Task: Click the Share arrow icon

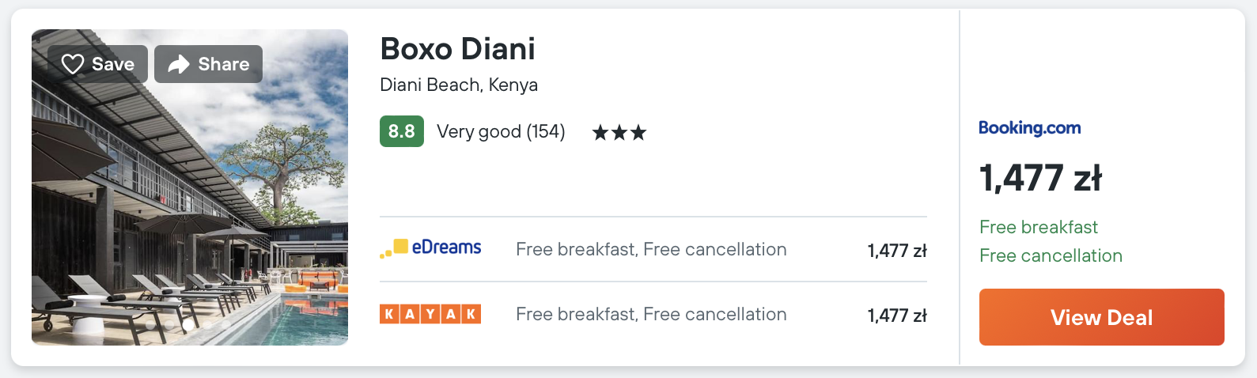Action: click(x=179, y=64)
